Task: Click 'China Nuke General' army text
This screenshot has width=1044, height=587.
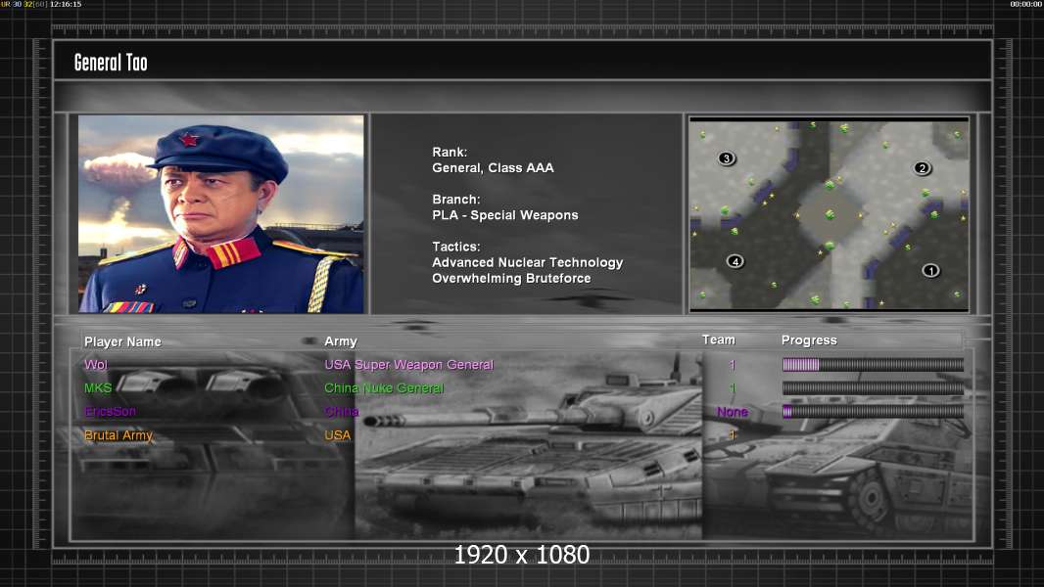Action: coord(384,387)
